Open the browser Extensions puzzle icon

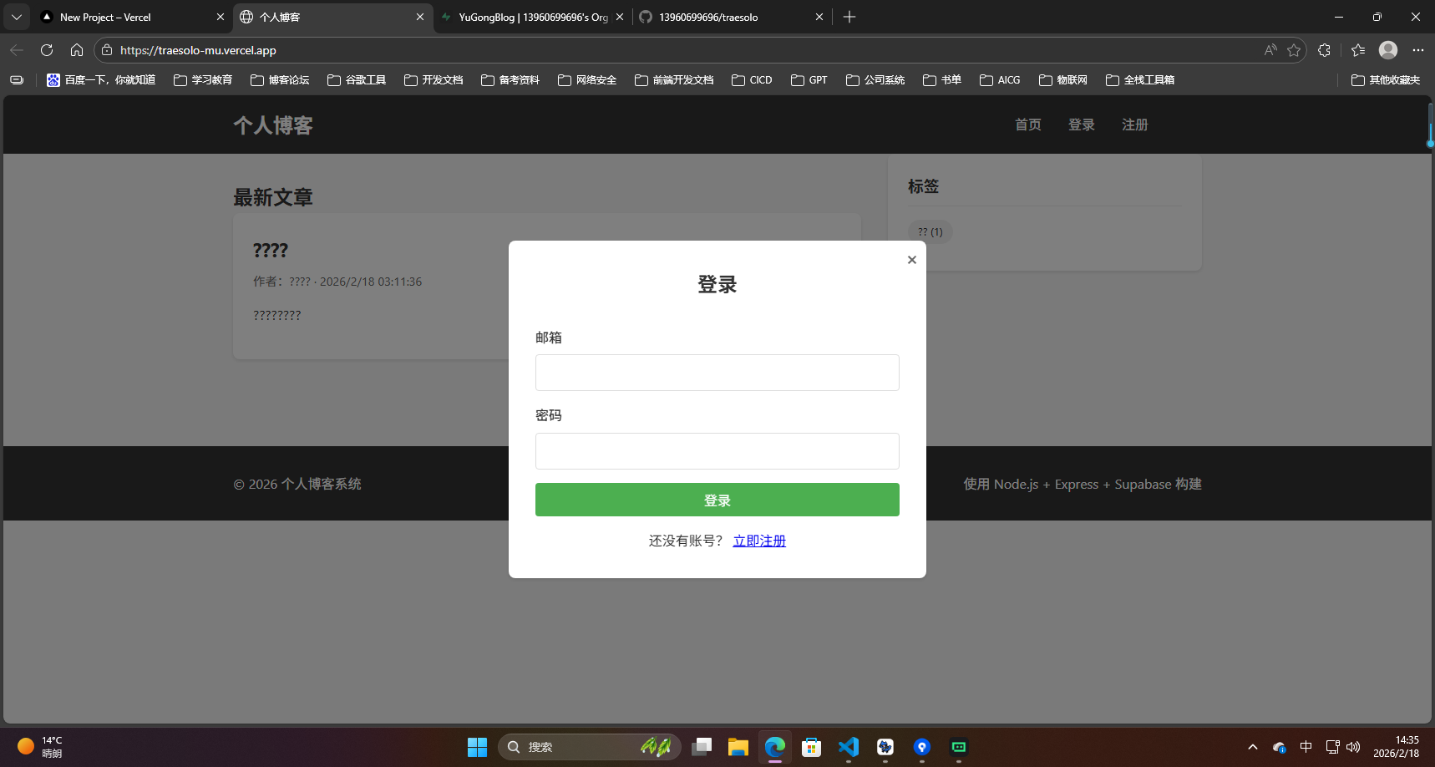pos(1324,50)
